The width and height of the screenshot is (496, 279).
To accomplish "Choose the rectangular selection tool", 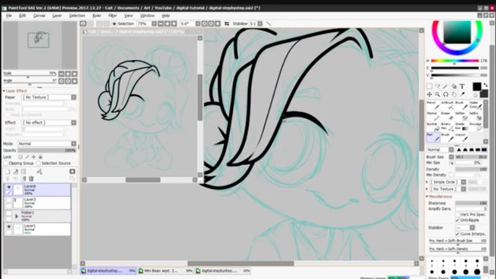I will [429, 86].
